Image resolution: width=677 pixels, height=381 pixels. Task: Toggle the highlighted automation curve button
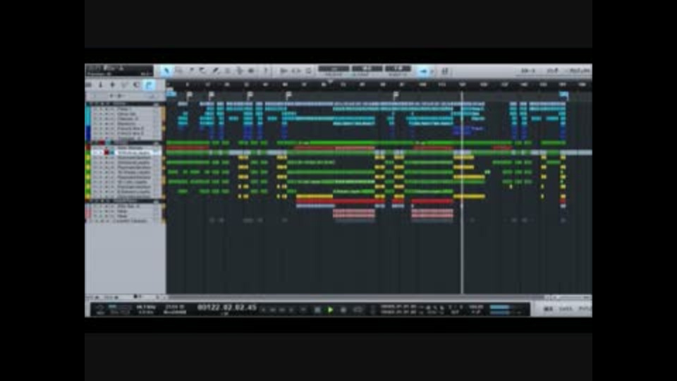[x=149, y=85]
